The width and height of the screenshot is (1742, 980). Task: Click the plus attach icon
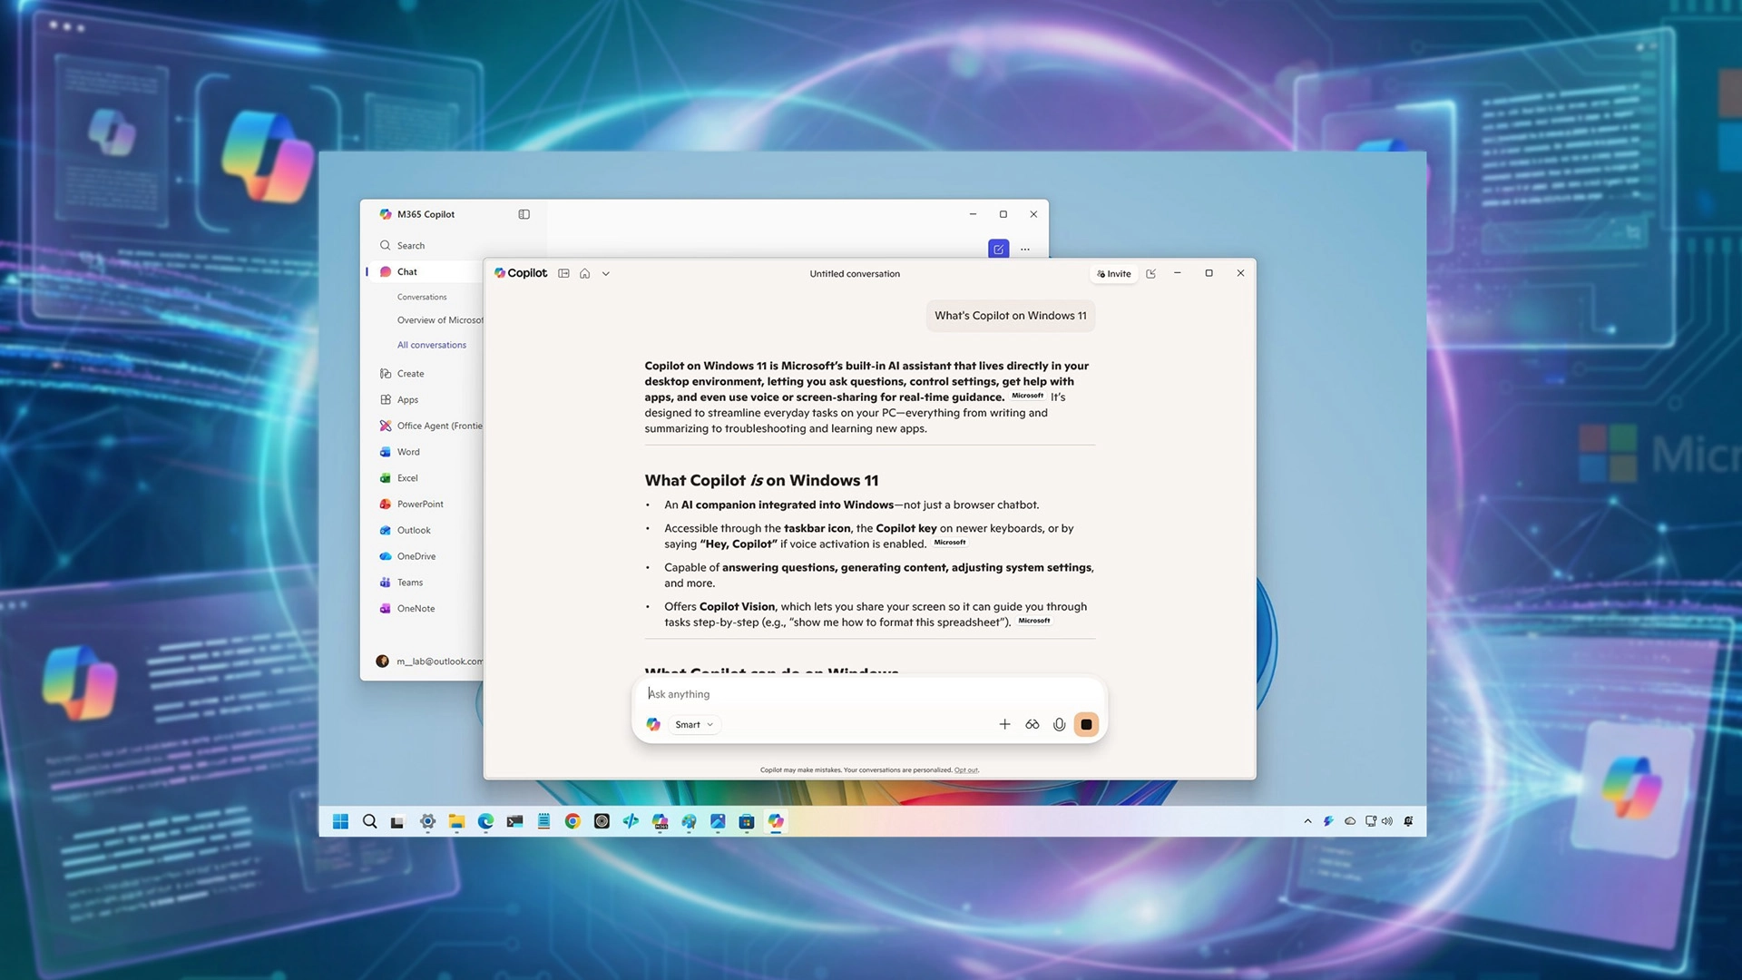click(x=1004, y=724)
